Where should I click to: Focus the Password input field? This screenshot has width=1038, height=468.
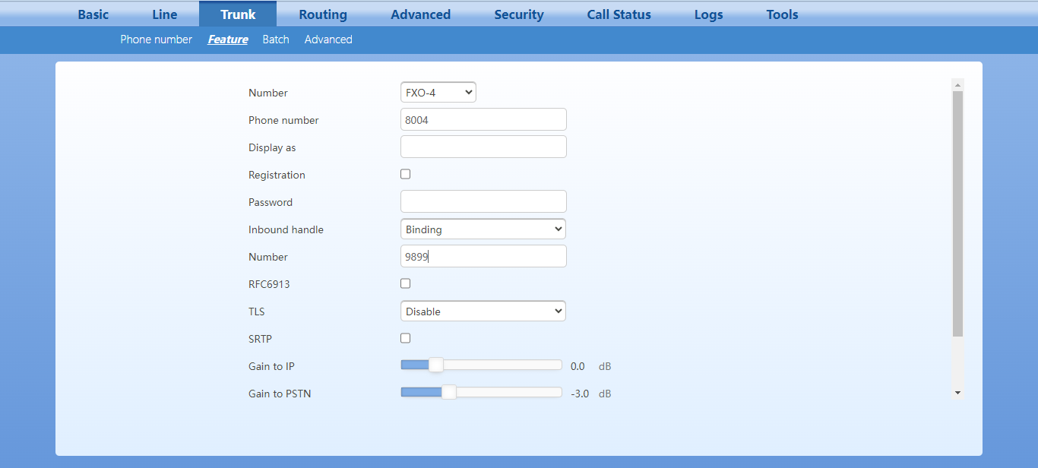point(483,202)
